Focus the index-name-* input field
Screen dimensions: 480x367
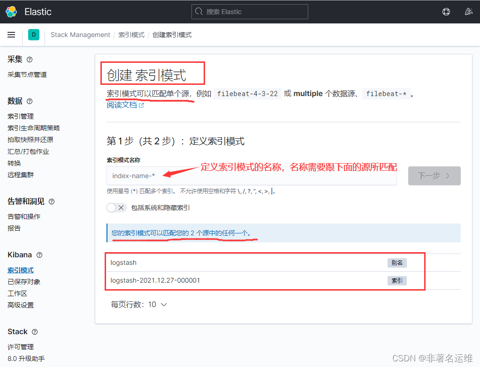tap(251, 176)
